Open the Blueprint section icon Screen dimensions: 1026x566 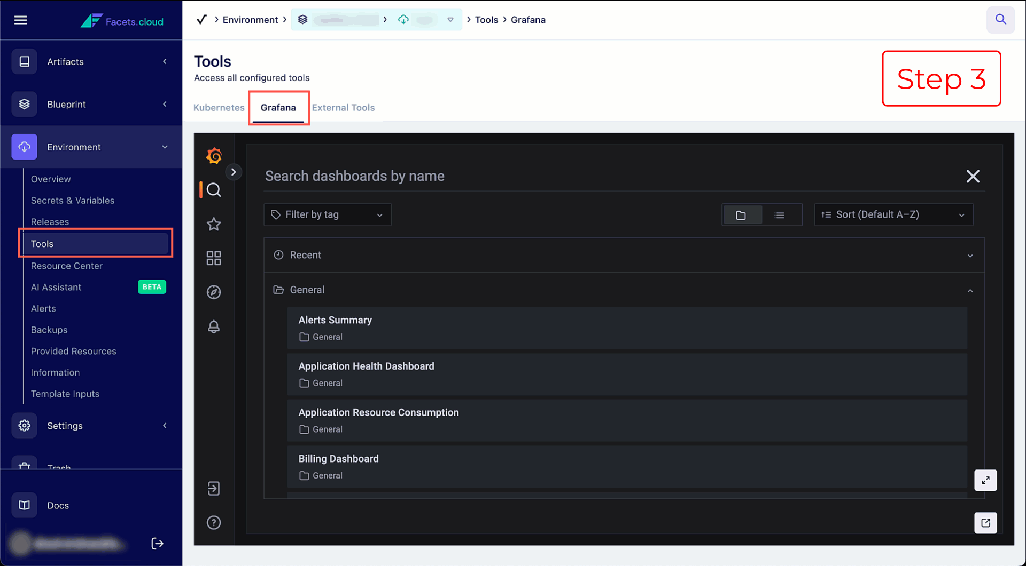tap(24, 104)
